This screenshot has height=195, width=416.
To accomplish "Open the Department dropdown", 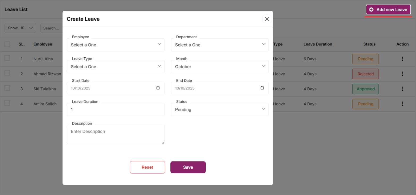I will pyautogui.click(x=220, y=45).
